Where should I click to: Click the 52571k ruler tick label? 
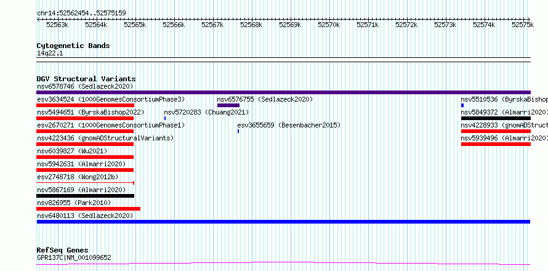(x=368, y=25)
